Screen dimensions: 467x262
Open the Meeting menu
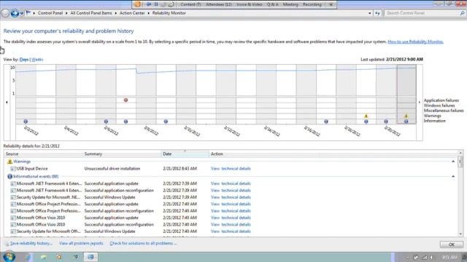pyautogui.click(x=290, y=4)
